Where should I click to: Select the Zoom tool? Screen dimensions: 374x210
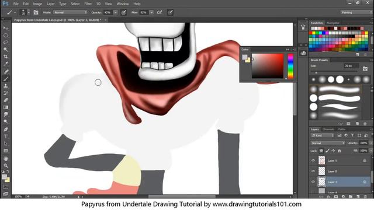coord(6,166)
